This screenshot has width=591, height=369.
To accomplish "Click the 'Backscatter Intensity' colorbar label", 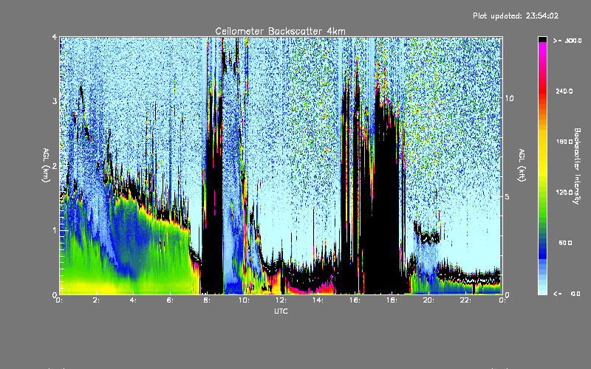I will 577,166.
